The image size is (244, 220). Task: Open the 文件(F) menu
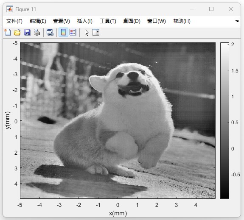pyautogui.click(x=14, y=21)
